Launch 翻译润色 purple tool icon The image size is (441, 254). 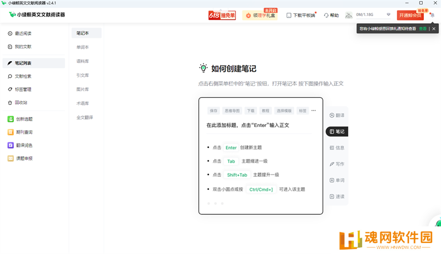(x=10, y=146)
